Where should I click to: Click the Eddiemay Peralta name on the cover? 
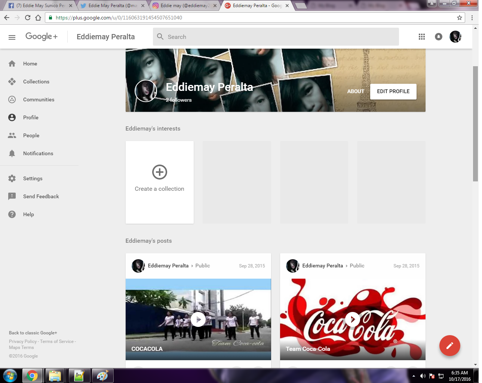coord(209,87)
